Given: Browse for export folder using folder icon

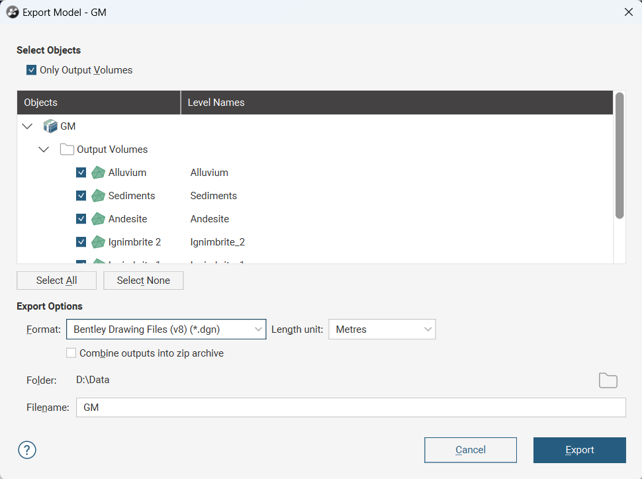Looking at the screenshot, I should click(608, 380).
